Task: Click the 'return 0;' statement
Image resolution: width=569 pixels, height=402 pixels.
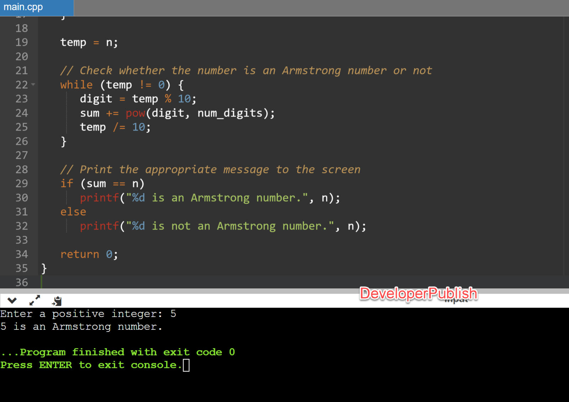Action: (x=89, y=254)
